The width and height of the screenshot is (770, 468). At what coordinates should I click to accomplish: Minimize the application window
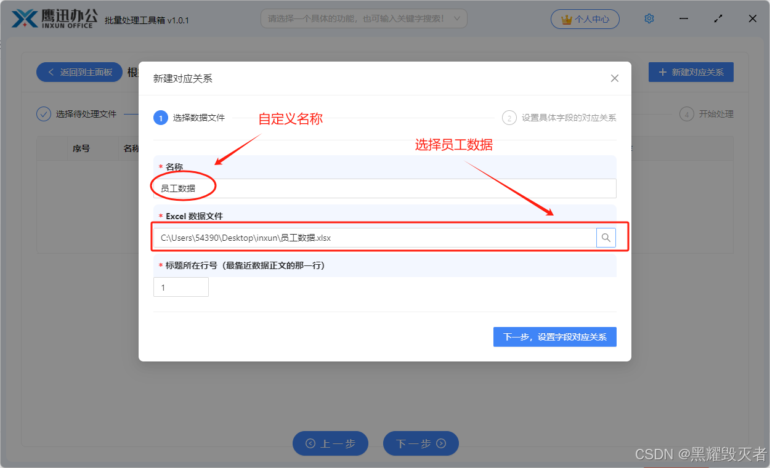(x=684, y=19)
